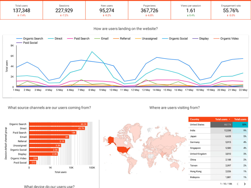
Task: Click the Organic Search bar labeled 60.2K
Action: coord(58,124)
